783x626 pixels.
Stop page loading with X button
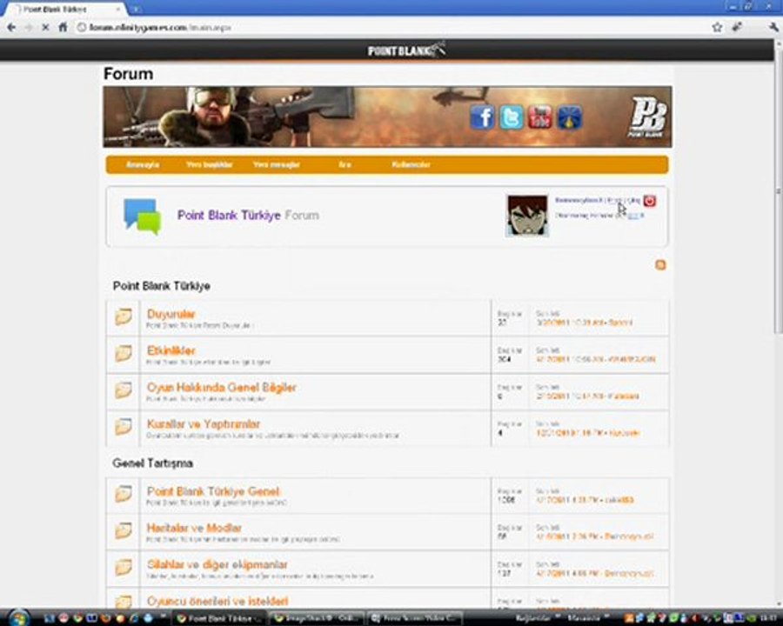point(45,28)
